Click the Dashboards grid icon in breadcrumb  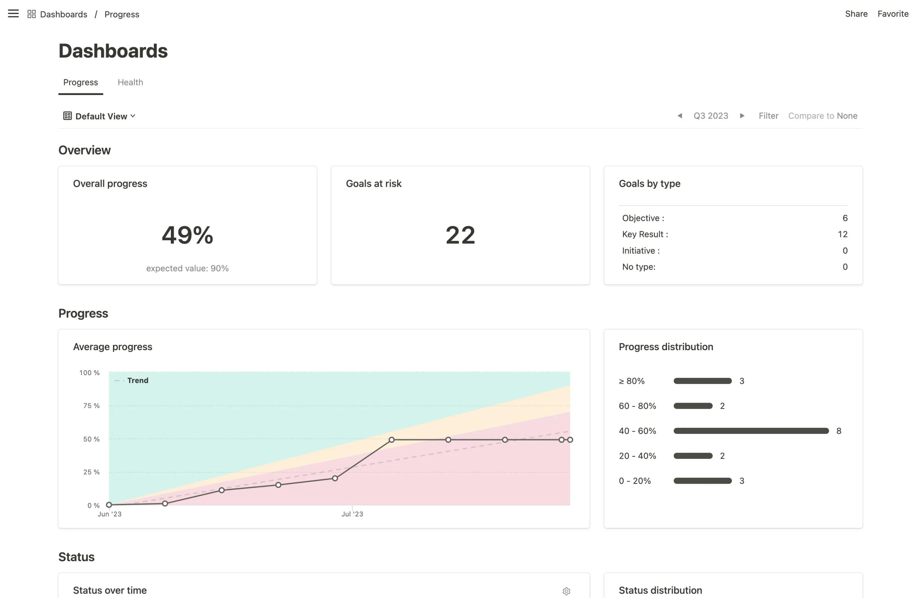[31, 13]
